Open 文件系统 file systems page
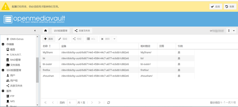The width and height of the screenshot is (238, 107). click(x=13, y=65)
